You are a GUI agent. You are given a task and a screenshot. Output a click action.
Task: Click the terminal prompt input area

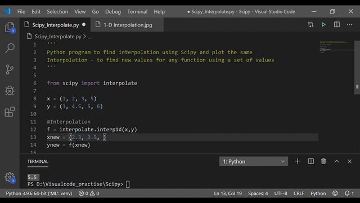pos(128,184)
